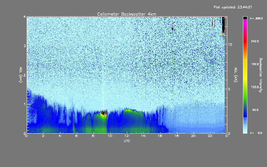Click the black top segment of the colorbar
The image size is (267, 167).
coord(245,18)
